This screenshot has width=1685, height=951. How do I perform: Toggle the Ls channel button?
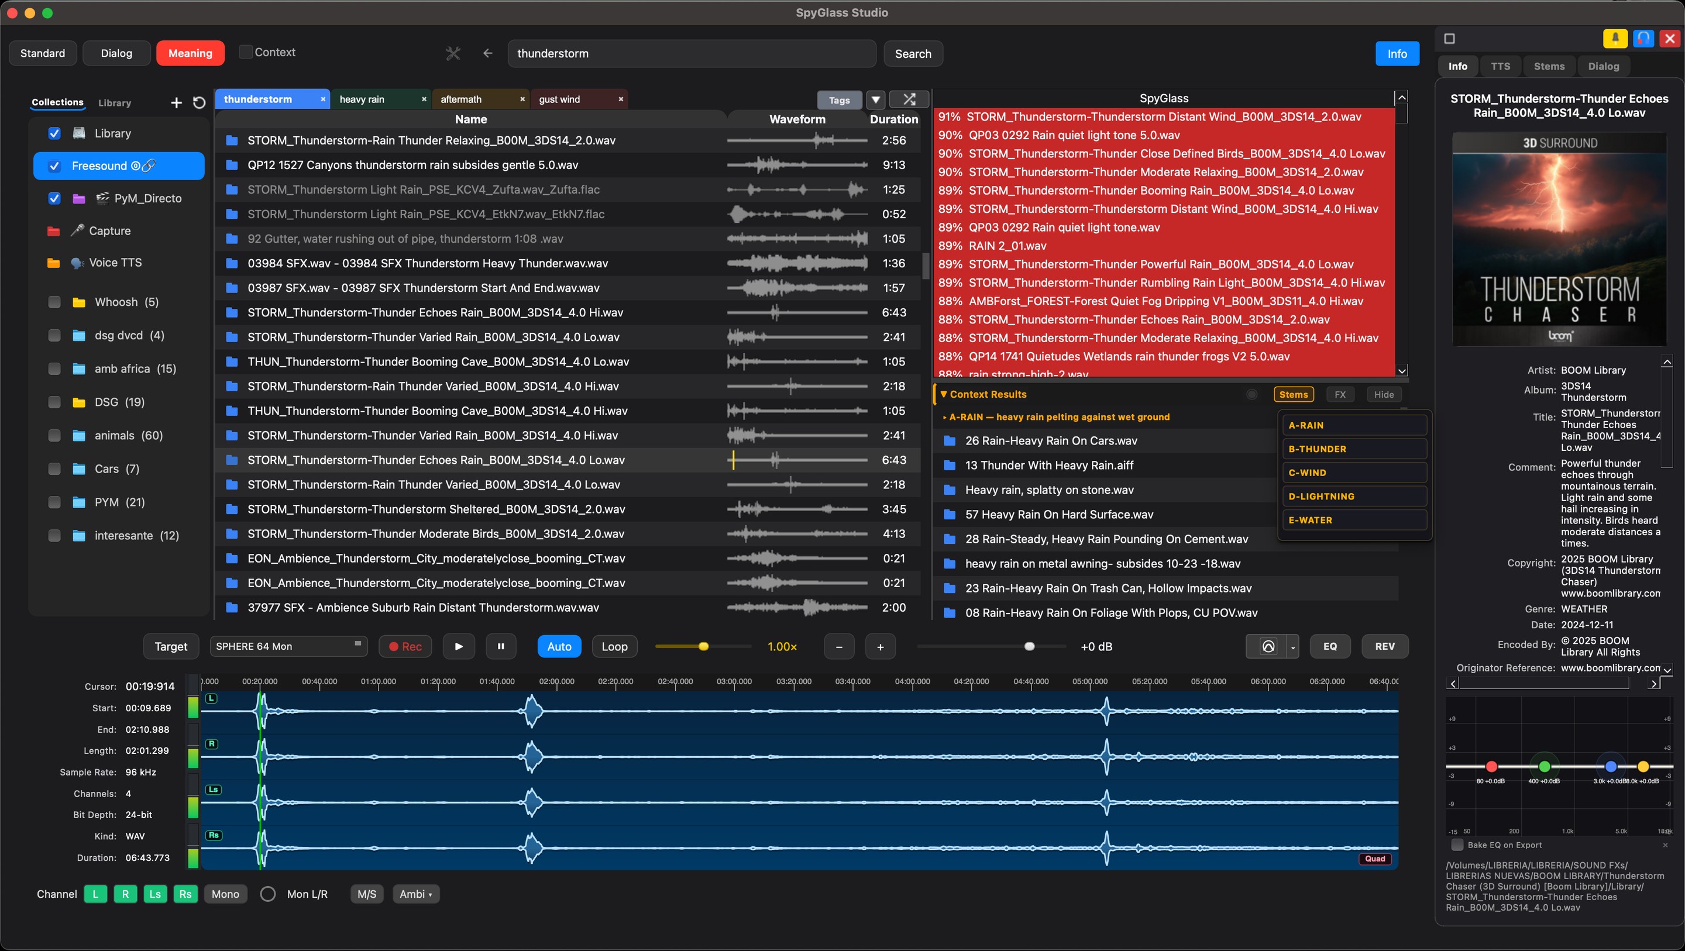[x=155, y=894]
